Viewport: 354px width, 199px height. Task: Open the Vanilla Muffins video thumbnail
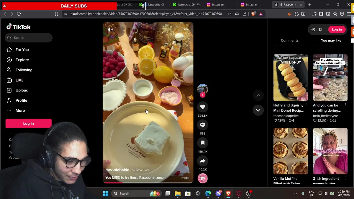click(x=290, y=151)
